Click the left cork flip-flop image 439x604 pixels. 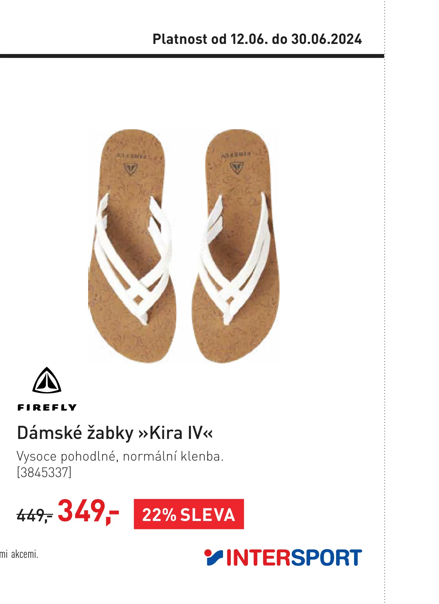pos(132,246)
